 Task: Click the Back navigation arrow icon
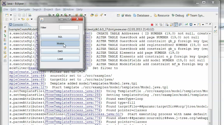pos(28,19)
